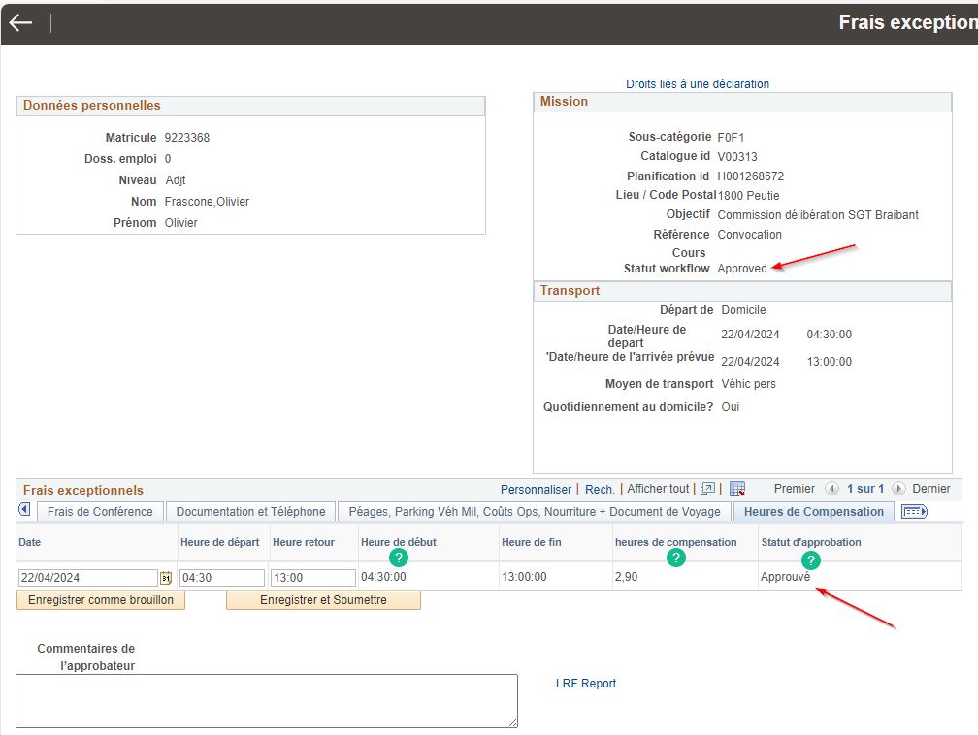Viewport: 978px width, 735px height.
Task: Select the Péages, Parking Véh Mil tab
Action: (x=534, y=512)
